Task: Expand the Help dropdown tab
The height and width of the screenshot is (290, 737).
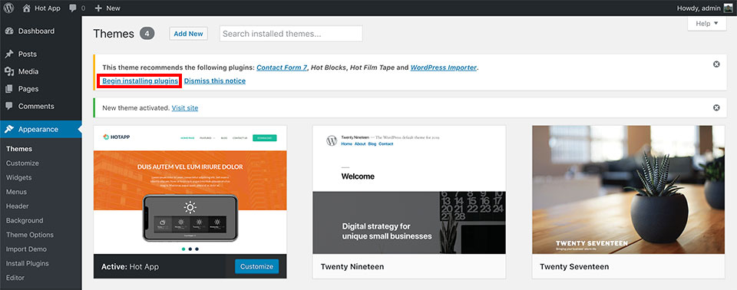Action: coord(707,24)
